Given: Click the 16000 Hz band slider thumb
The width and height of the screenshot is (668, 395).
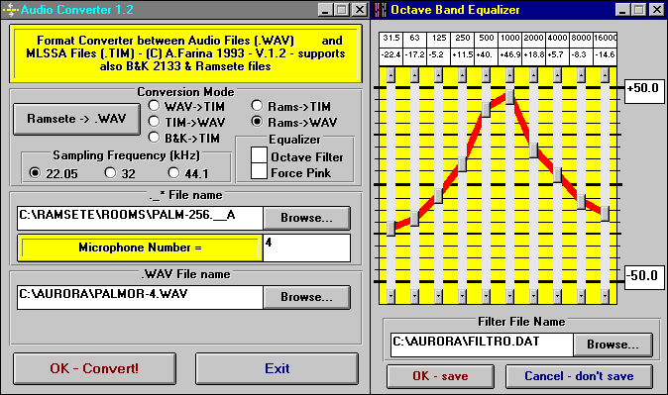Looking at the screenshot, I should point(605,214).
